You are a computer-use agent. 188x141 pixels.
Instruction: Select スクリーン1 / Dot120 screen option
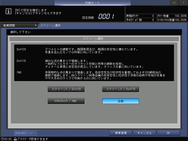[x=66, y=89]
